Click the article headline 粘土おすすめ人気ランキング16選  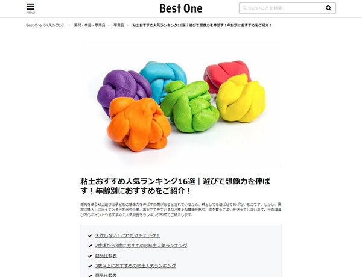pyautogui.click(x=175, y=186)
